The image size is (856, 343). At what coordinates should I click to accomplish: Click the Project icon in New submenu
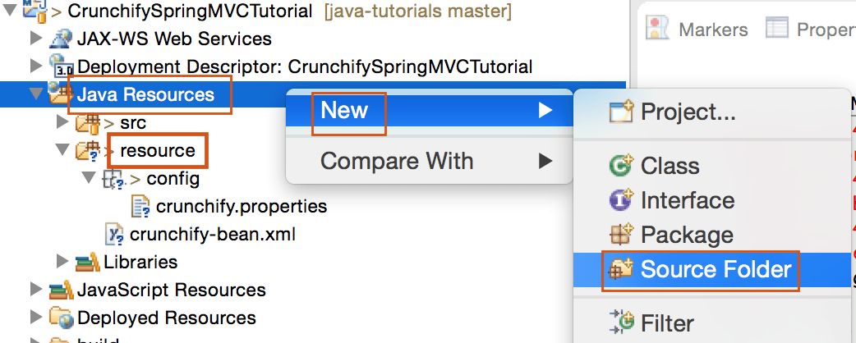(x=621, y=112)
